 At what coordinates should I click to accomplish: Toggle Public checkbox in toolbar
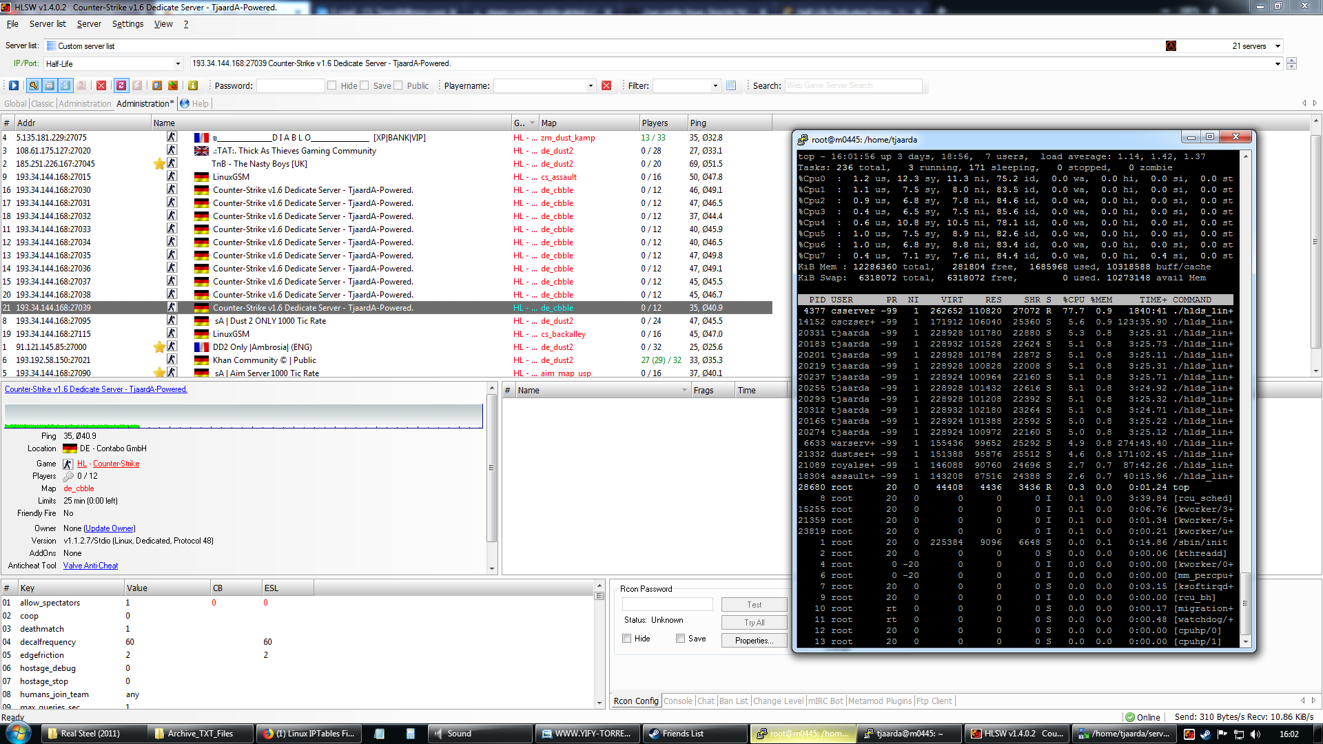point(398,85)
